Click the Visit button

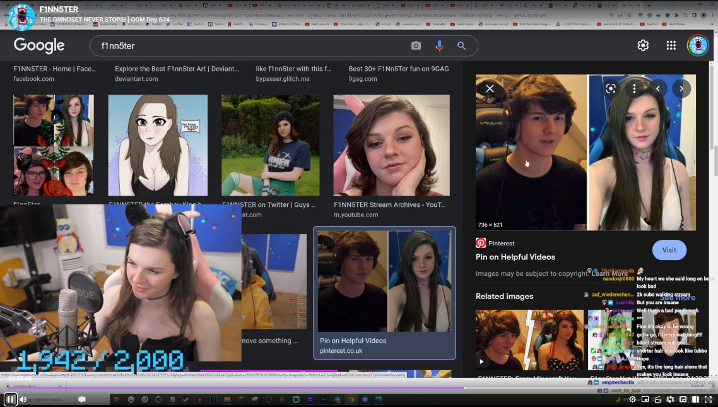669,250
